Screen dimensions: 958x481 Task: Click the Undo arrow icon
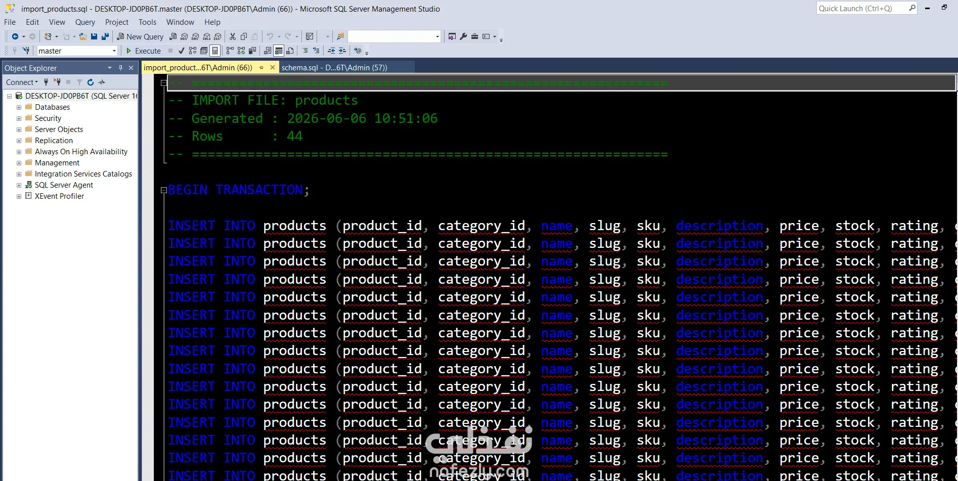270,36
